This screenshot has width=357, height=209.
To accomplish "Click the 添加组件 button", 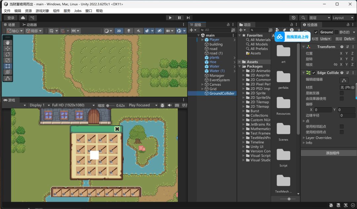I will click(333, 153).
